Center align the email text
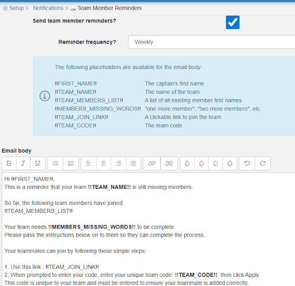Viewport: 295px width, 286px height. point(104,163)
